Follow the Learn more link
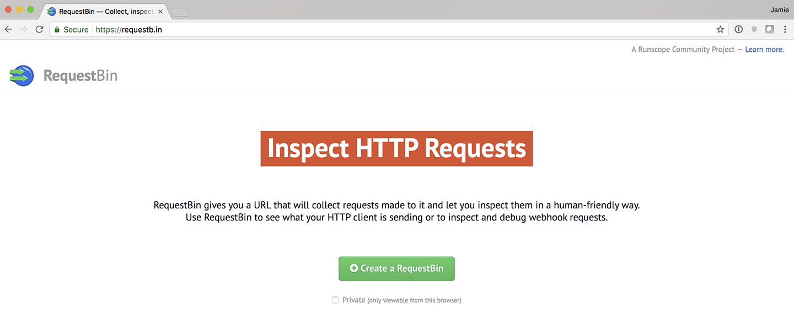Image resolution: width=794 pixels, height=329 pixels. (x=764, y=50)
